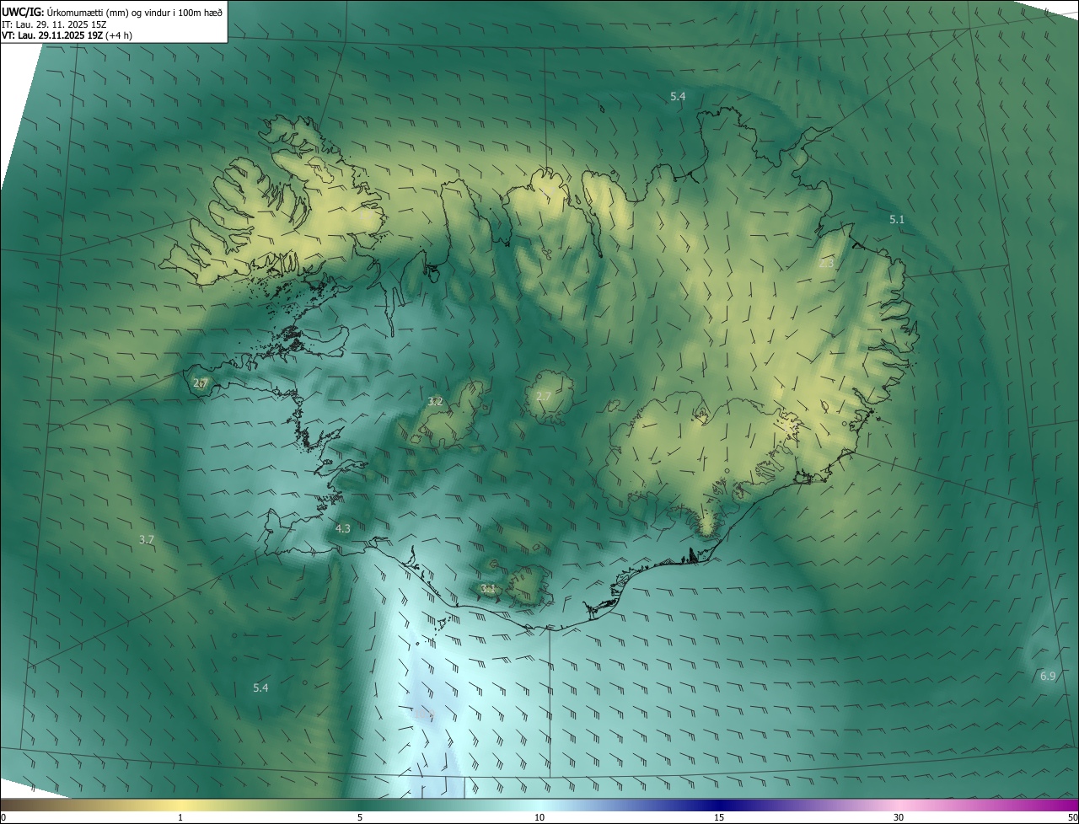The image size is (1079, 824).
Task: Click the 2.7 value at the western peninsula tip
Action: click(x=200, y=383)
